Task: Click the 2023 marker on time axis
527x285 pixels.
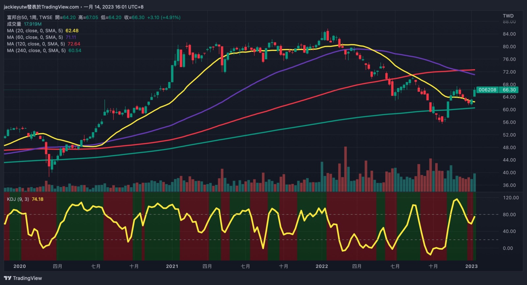Action: pos(471,266)
